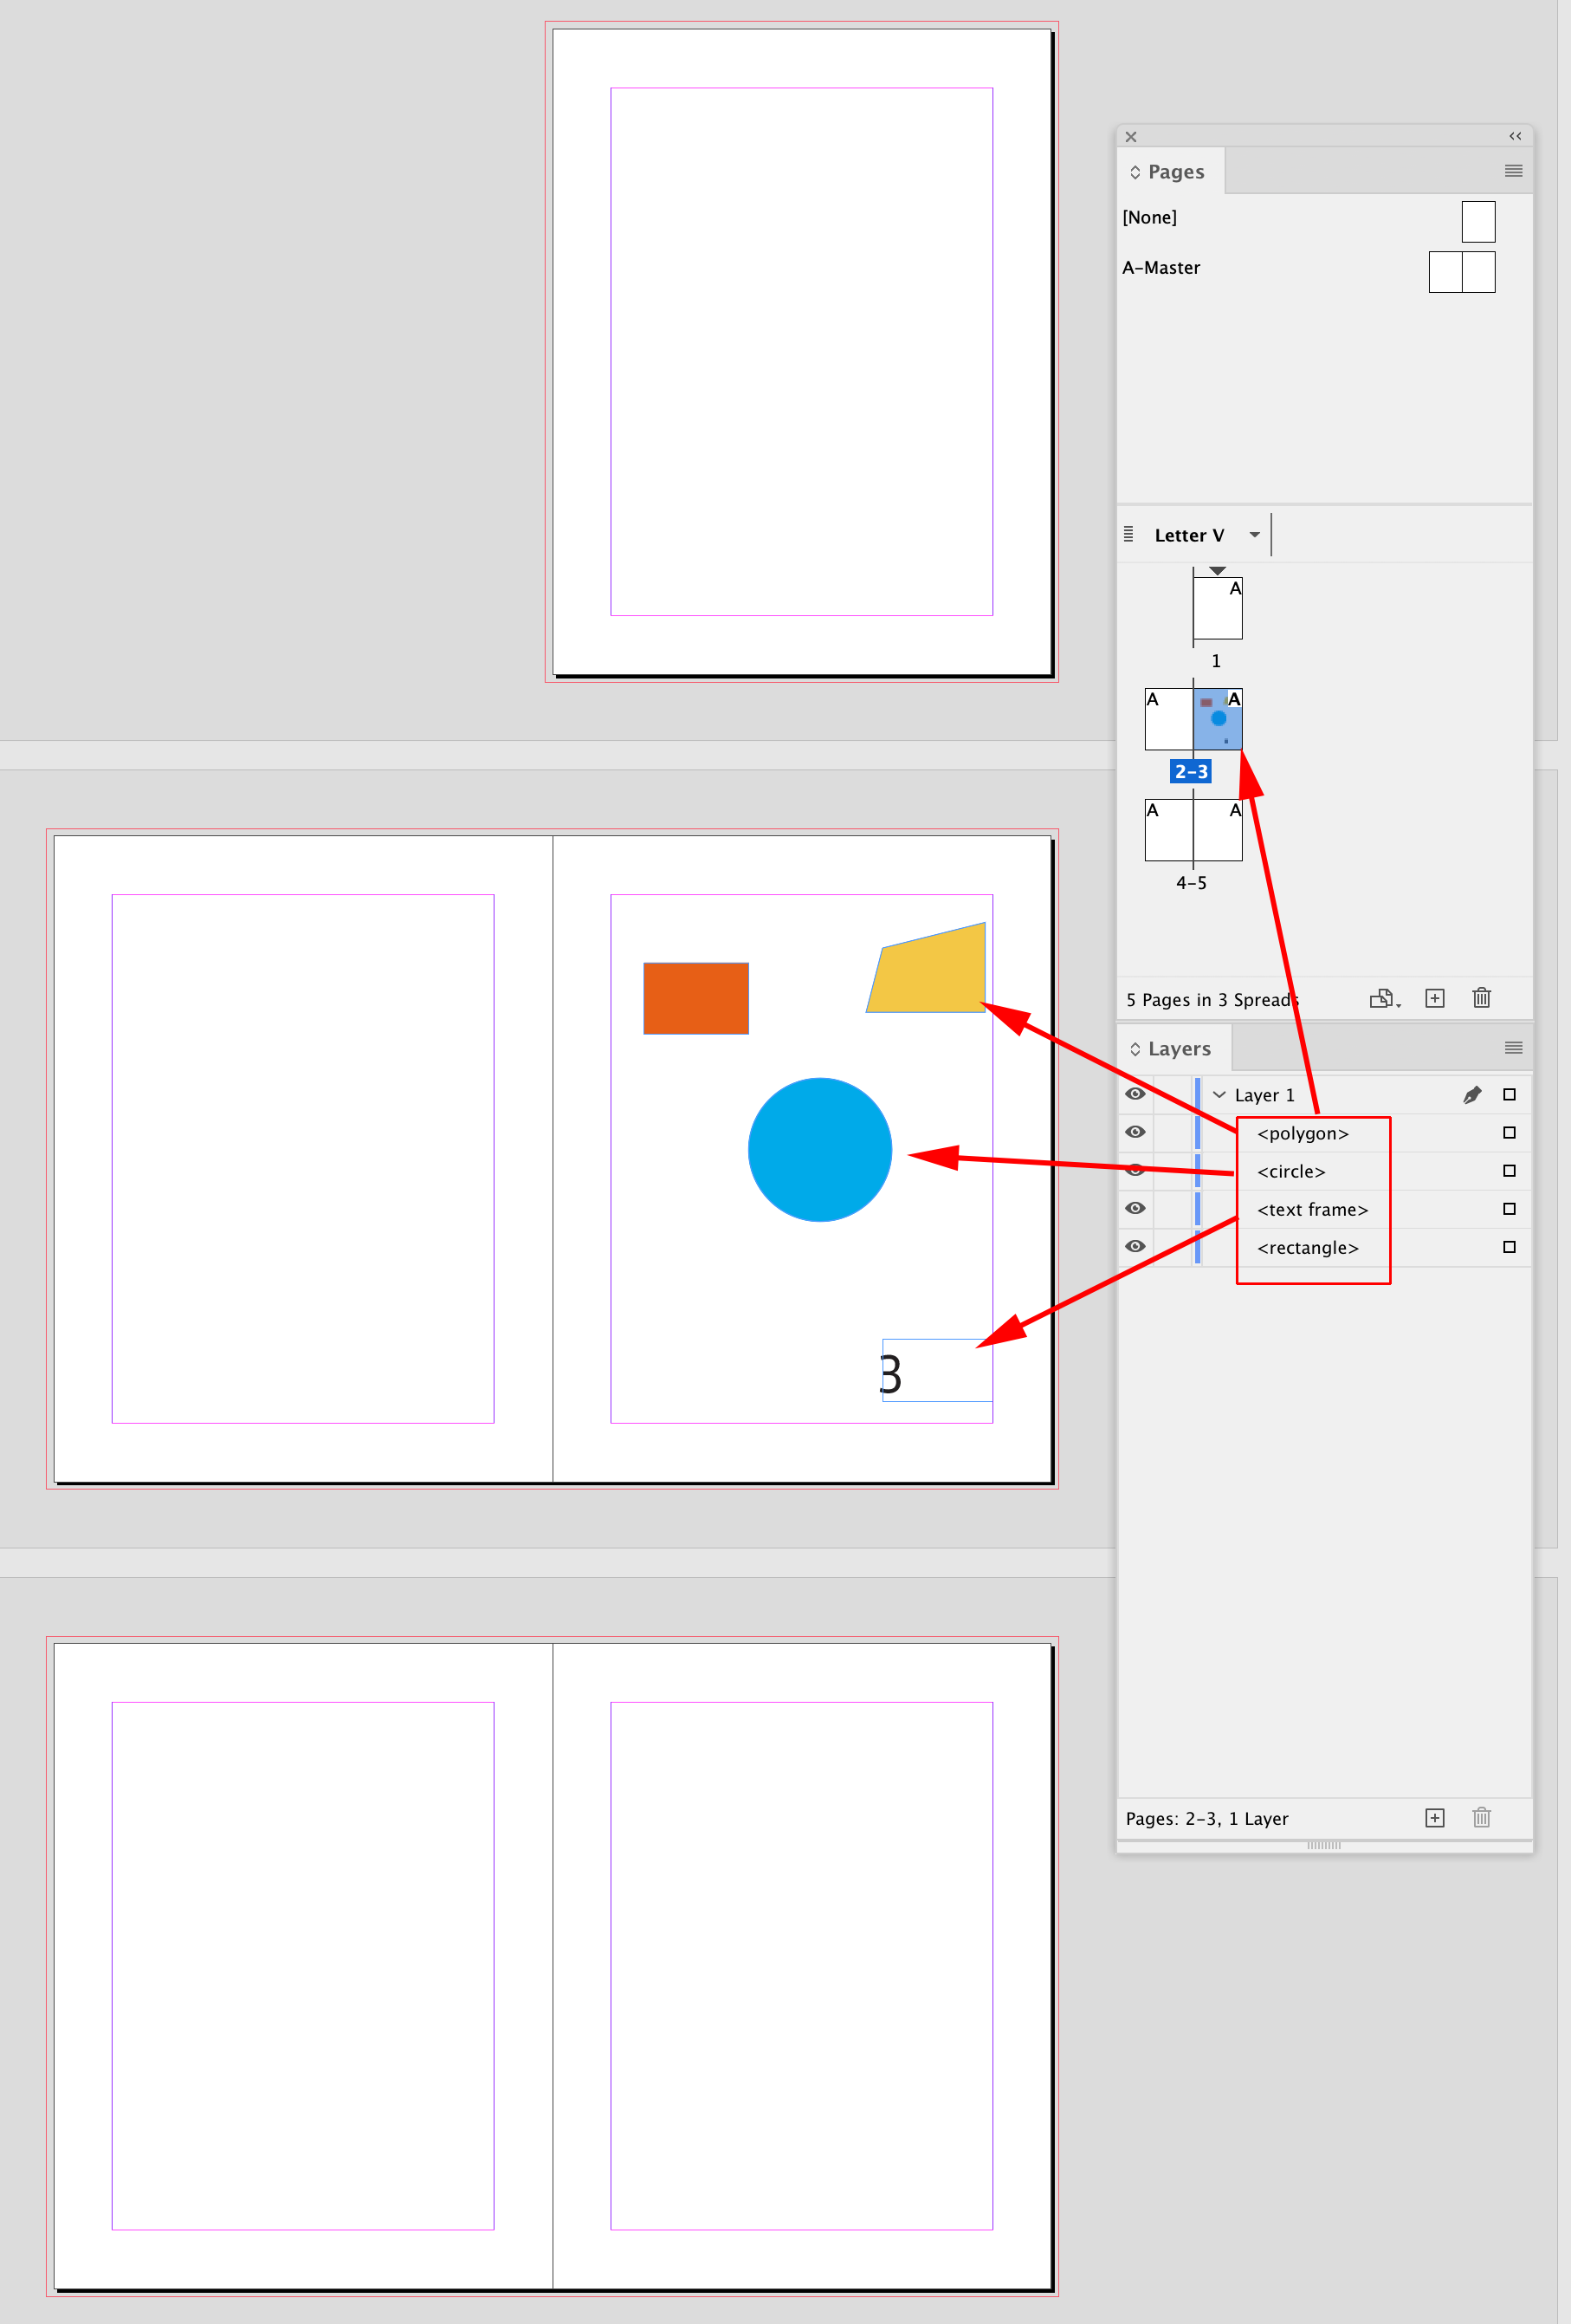Image resolution: width=1571 pixels, height=2324 pixels.
Task: Click the selection square next to text frame
Action: coord(1509,1209)
